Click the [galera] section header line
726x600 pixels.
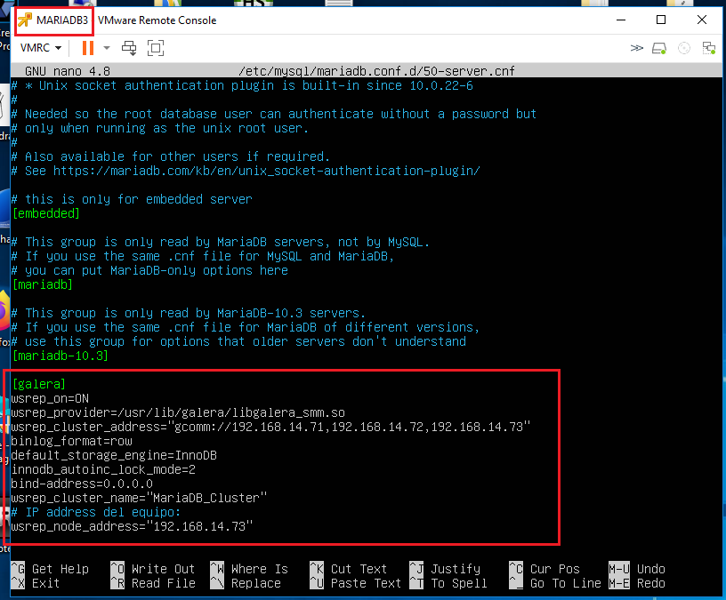39,384
